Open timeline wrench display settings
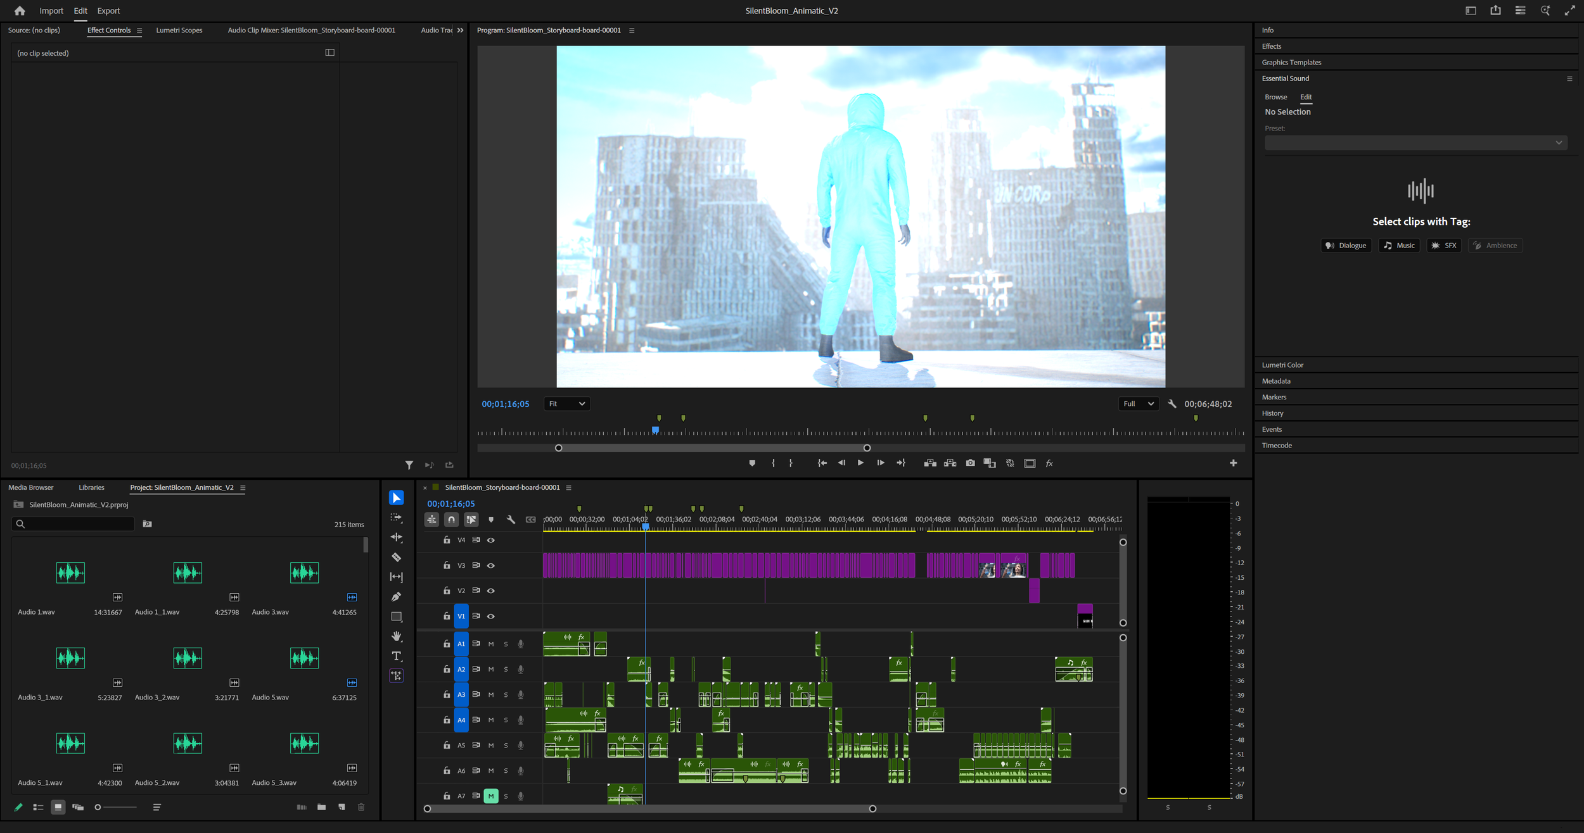 [x=511, y=520]
